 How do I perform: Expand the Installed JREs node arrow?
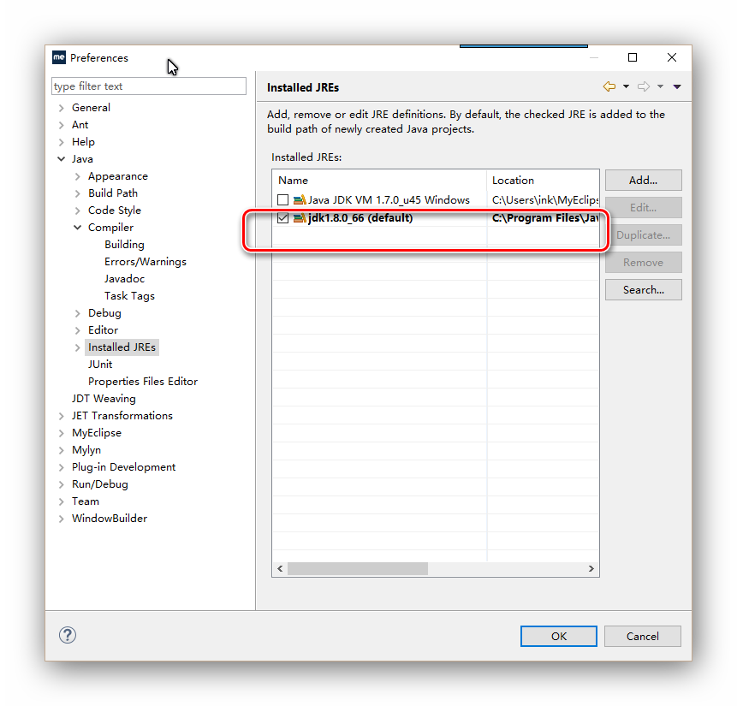click(x=78, y=347)
